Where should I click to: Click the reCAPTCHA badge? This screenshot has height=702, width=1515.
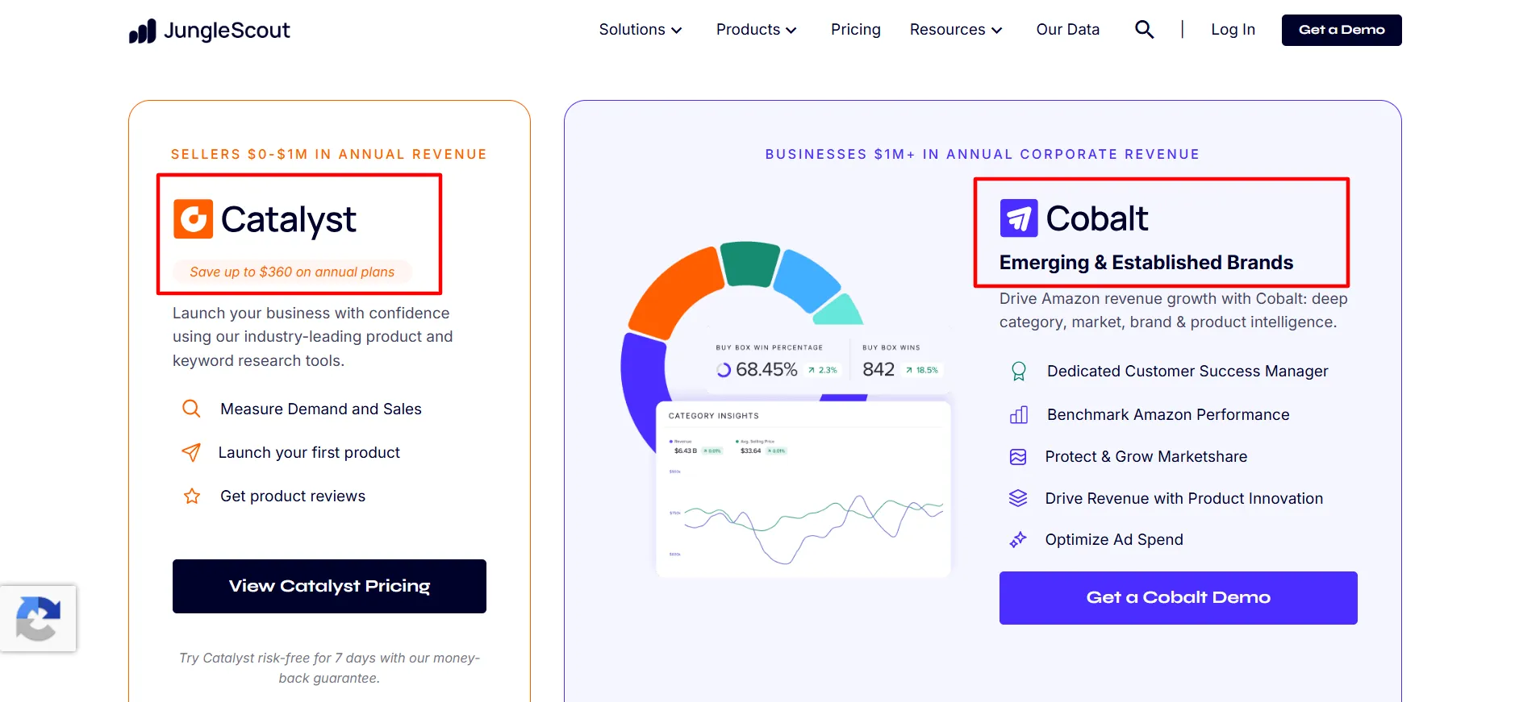pos(38,618)
